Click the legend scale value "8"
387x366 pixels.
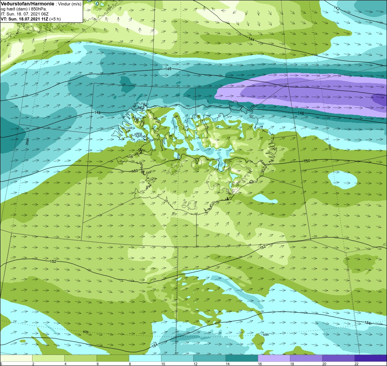130,364
